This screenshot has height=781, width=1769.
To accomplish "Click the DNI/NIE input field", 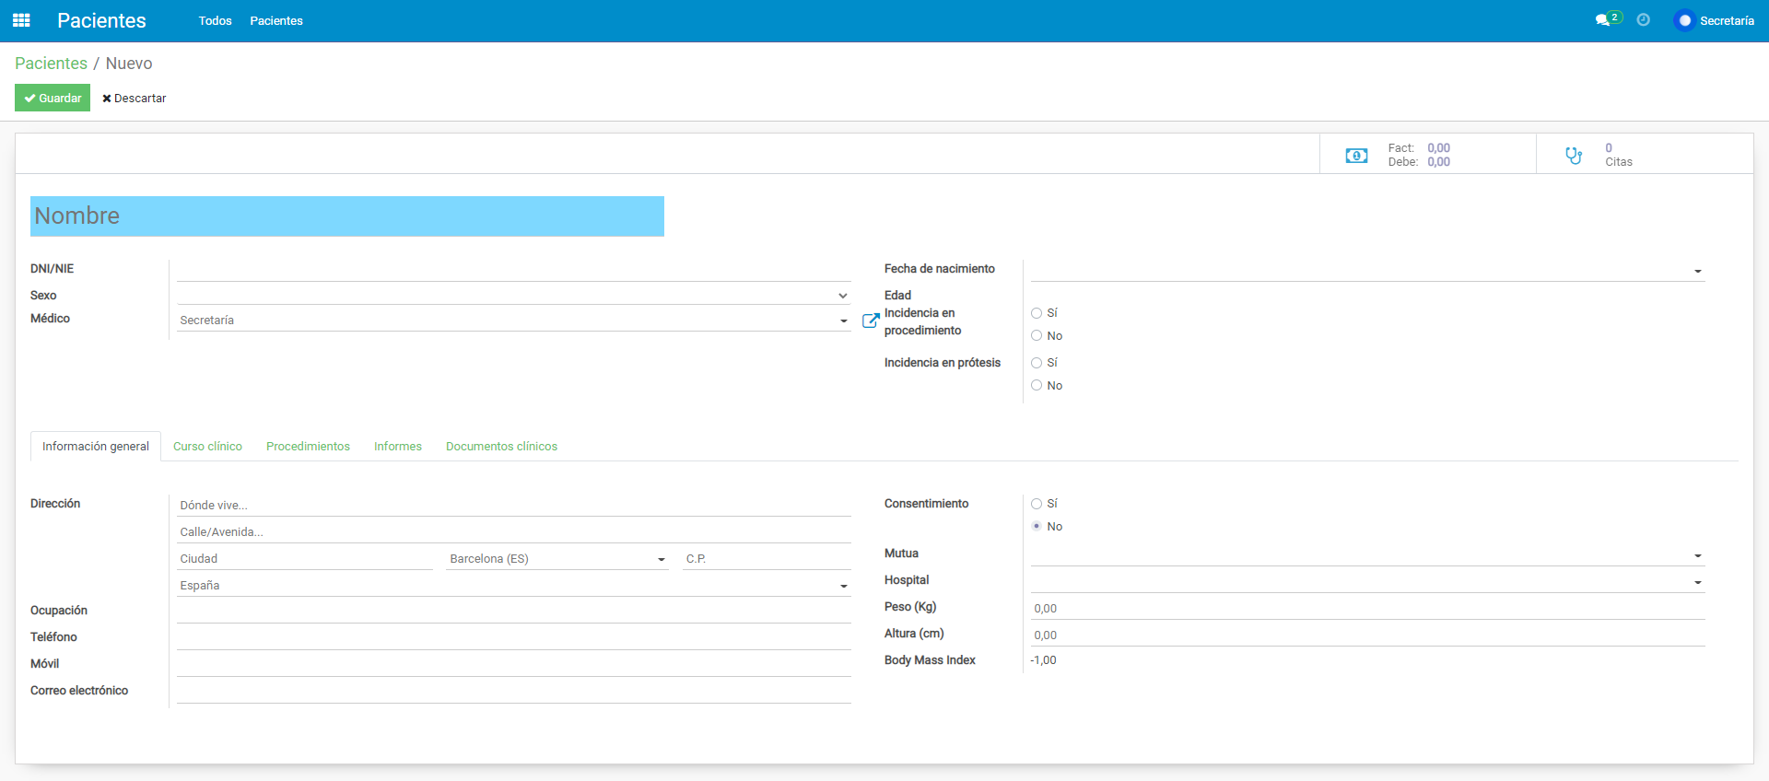I will pyautogui.click(x=513, y=270).
